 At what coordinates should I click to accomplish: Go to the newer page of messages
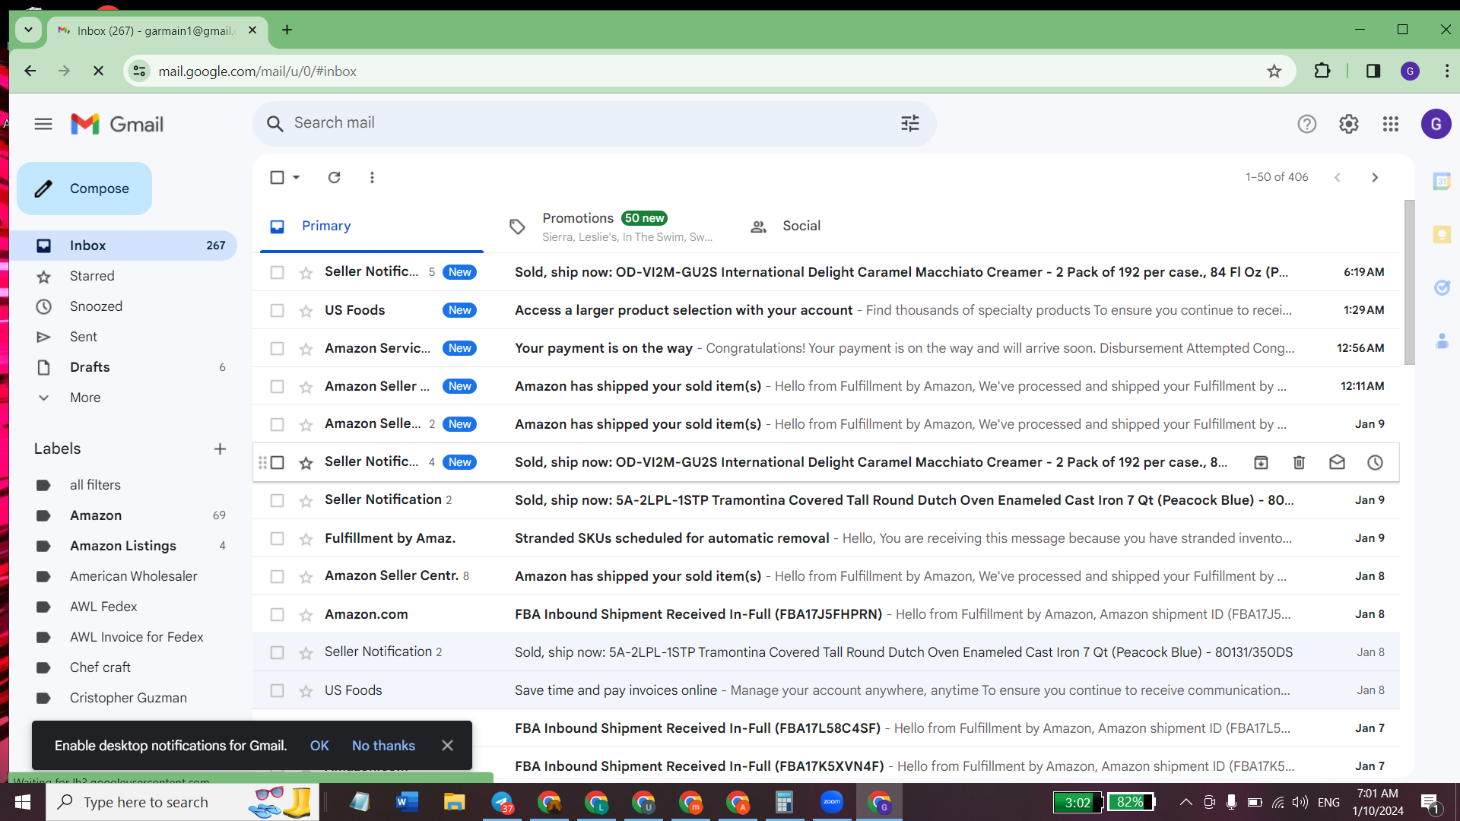[1338, 177]
